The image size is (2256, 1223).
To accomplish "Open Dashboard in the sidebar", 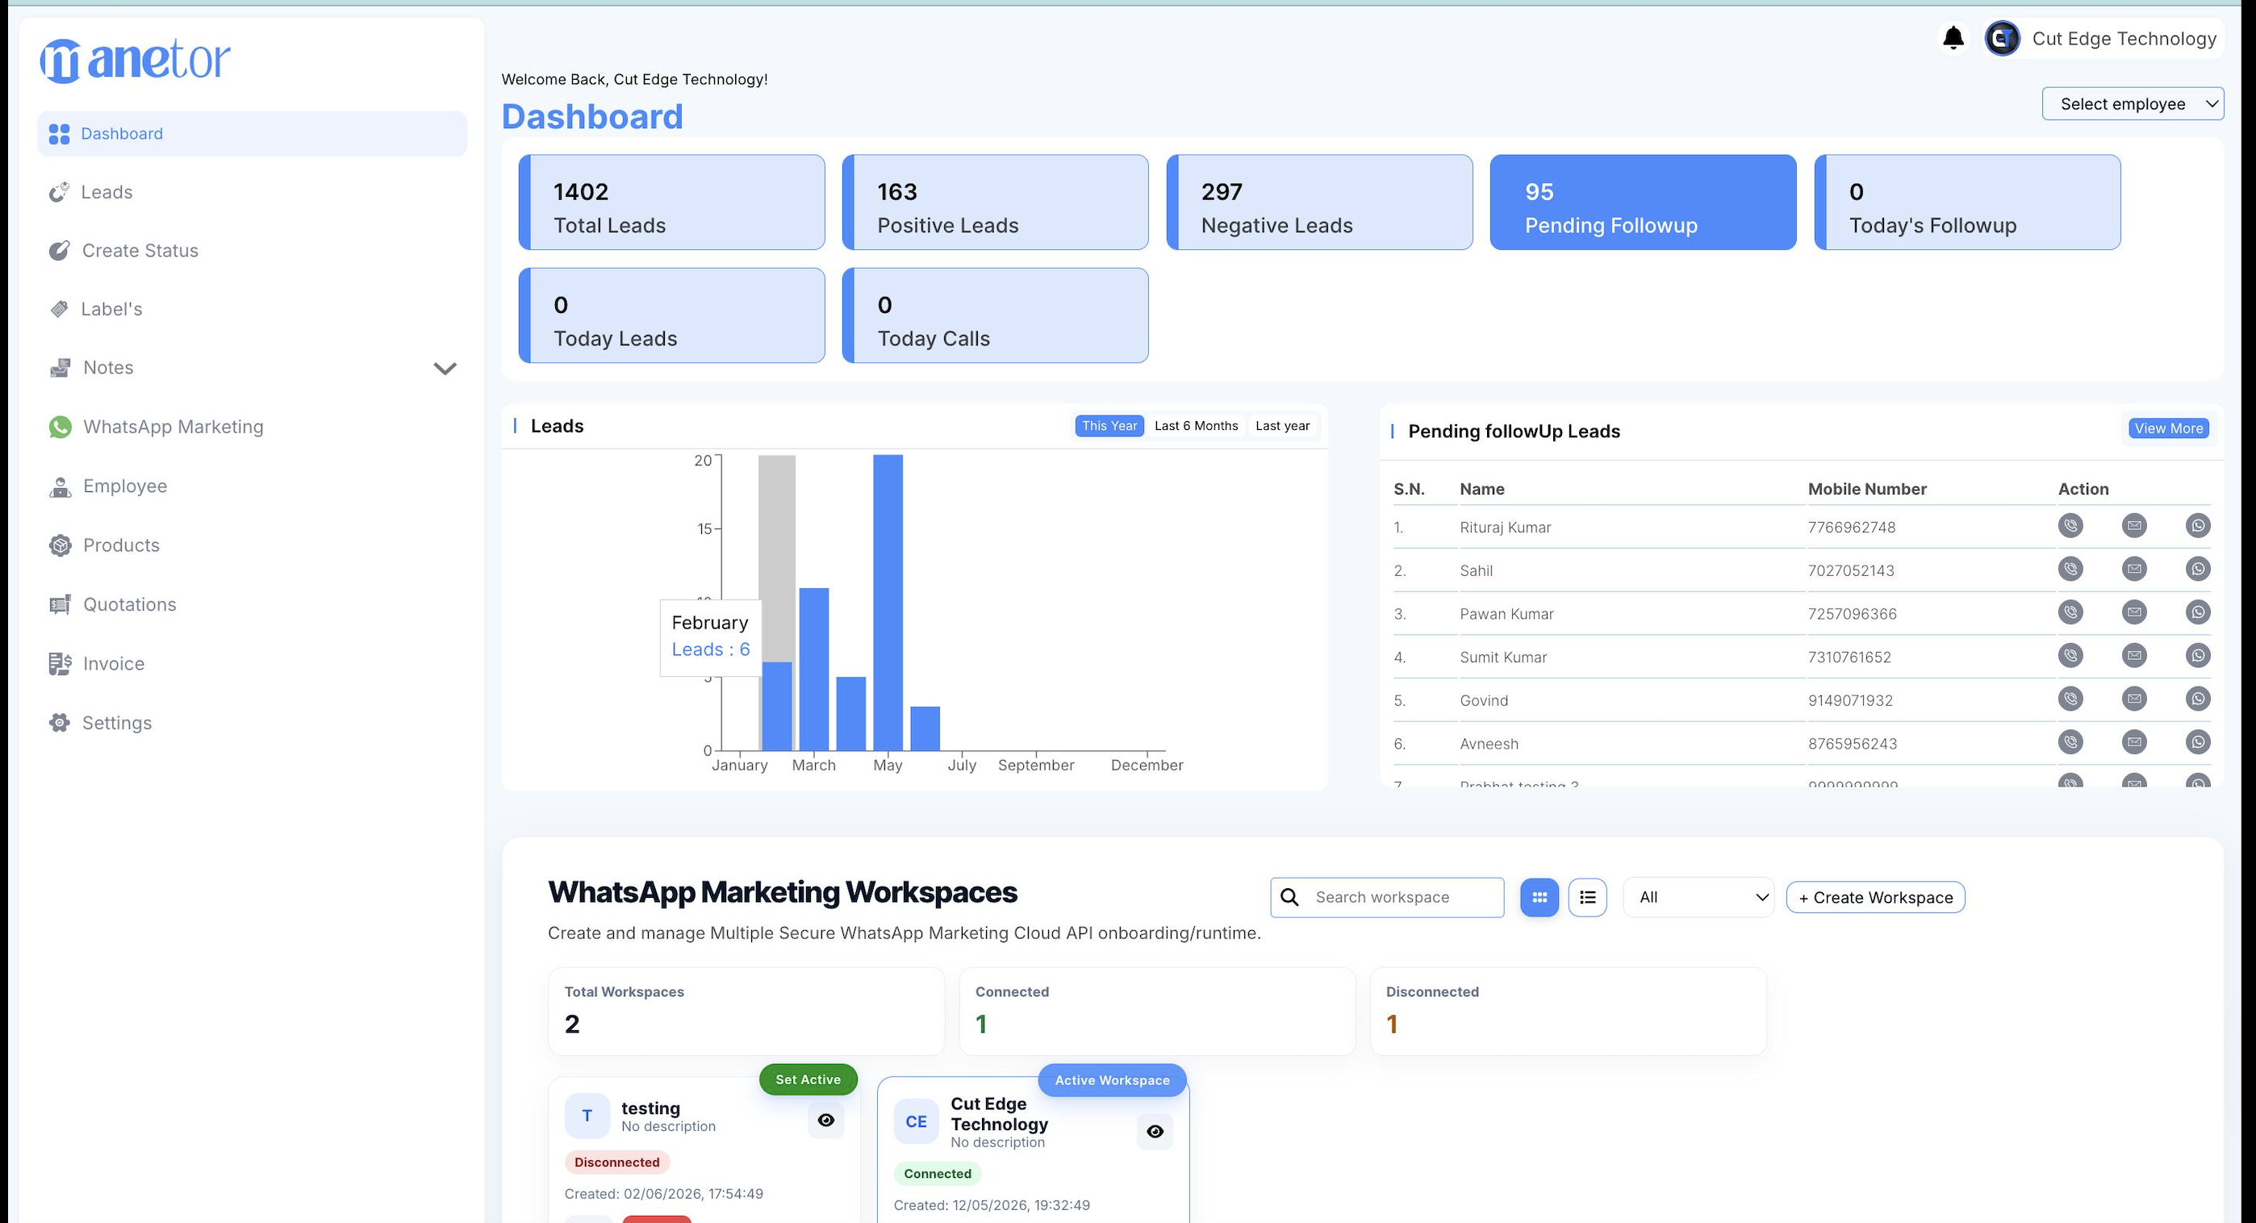I will pos(253,134).
